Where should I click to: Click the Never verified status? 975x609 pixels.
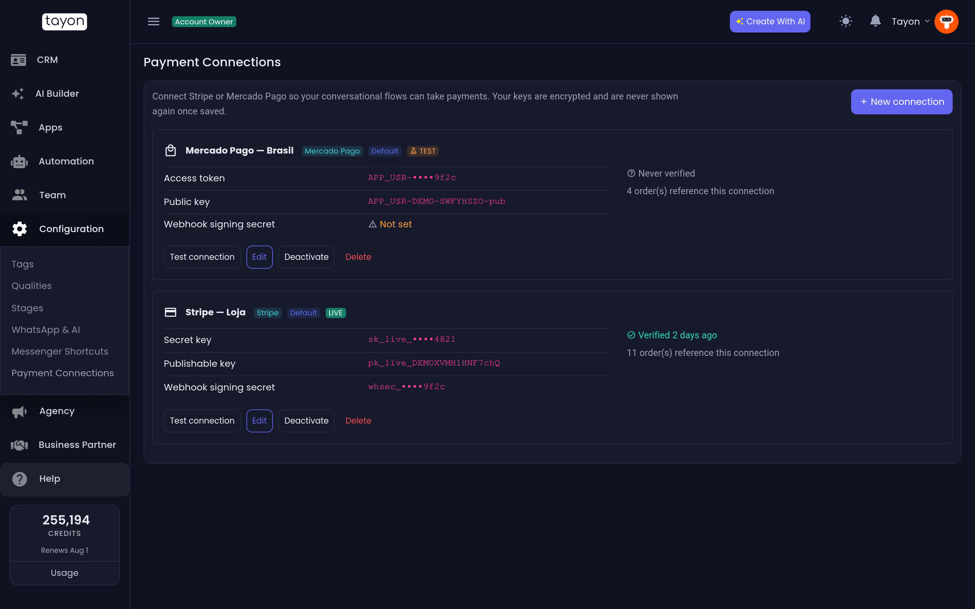click(661, 174)
